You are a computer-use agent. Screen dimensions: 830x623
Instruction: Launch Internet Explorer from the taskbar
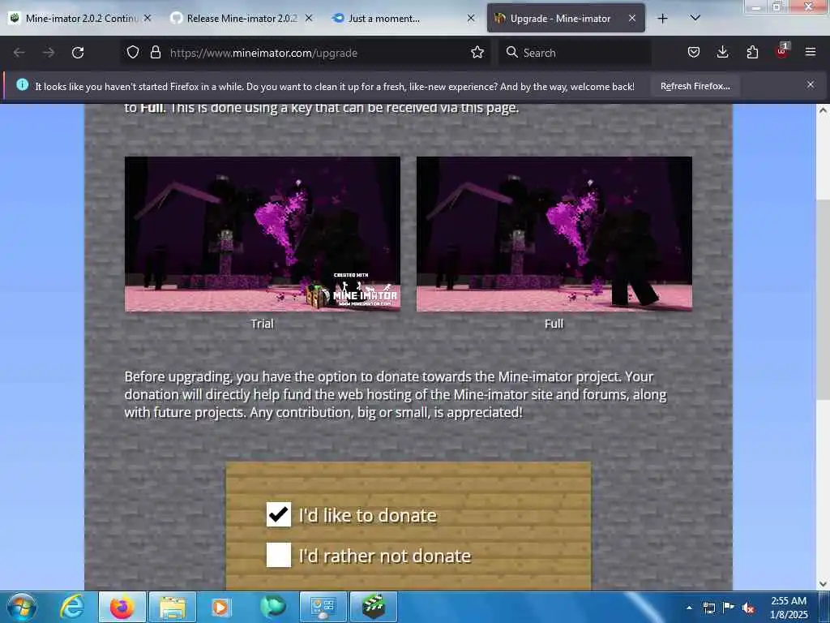coord(72,607)
